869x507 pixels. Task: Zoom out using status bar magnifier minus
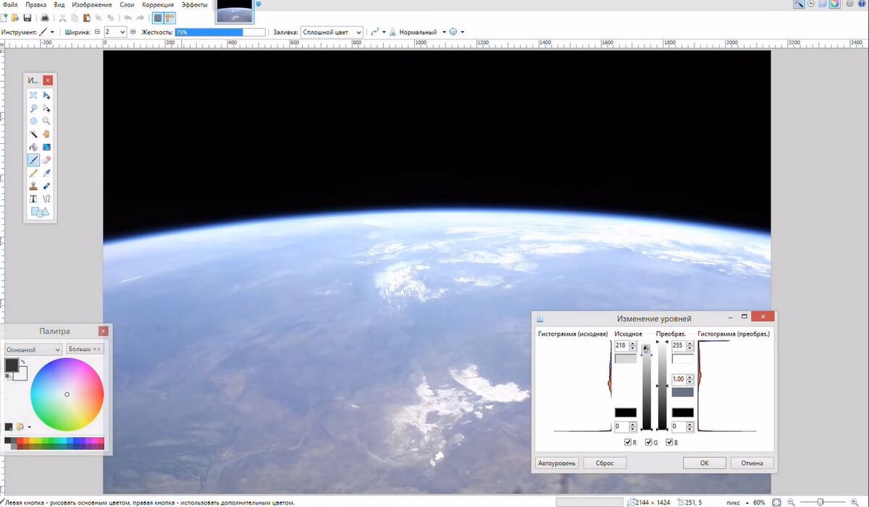tap(792, 502)
